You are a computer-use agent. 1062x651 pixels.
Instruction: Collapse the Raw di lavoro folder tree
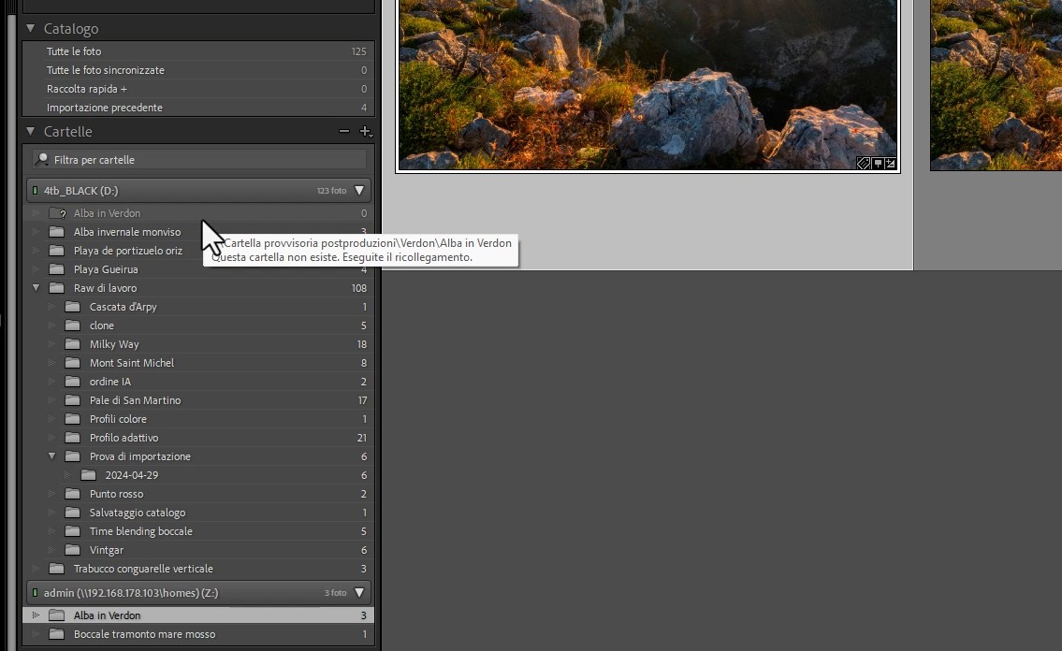(36, 288)
